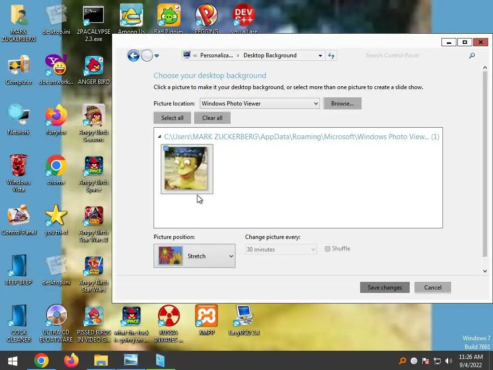Click the Browse... button
This screenshot has width=493, height=370.
pyautogui.click(x=342, y=104)
